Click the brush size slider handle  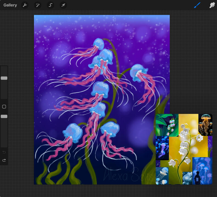4,78
